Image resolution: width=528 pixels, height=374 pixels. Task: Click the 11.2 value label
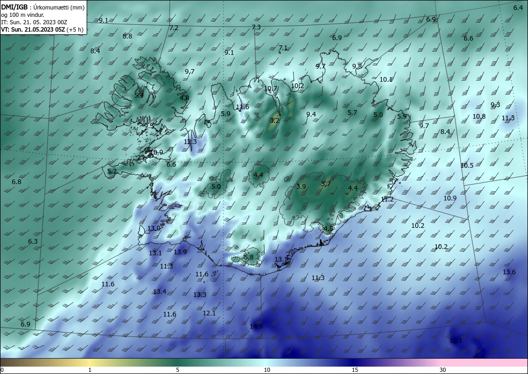point(387,199)
